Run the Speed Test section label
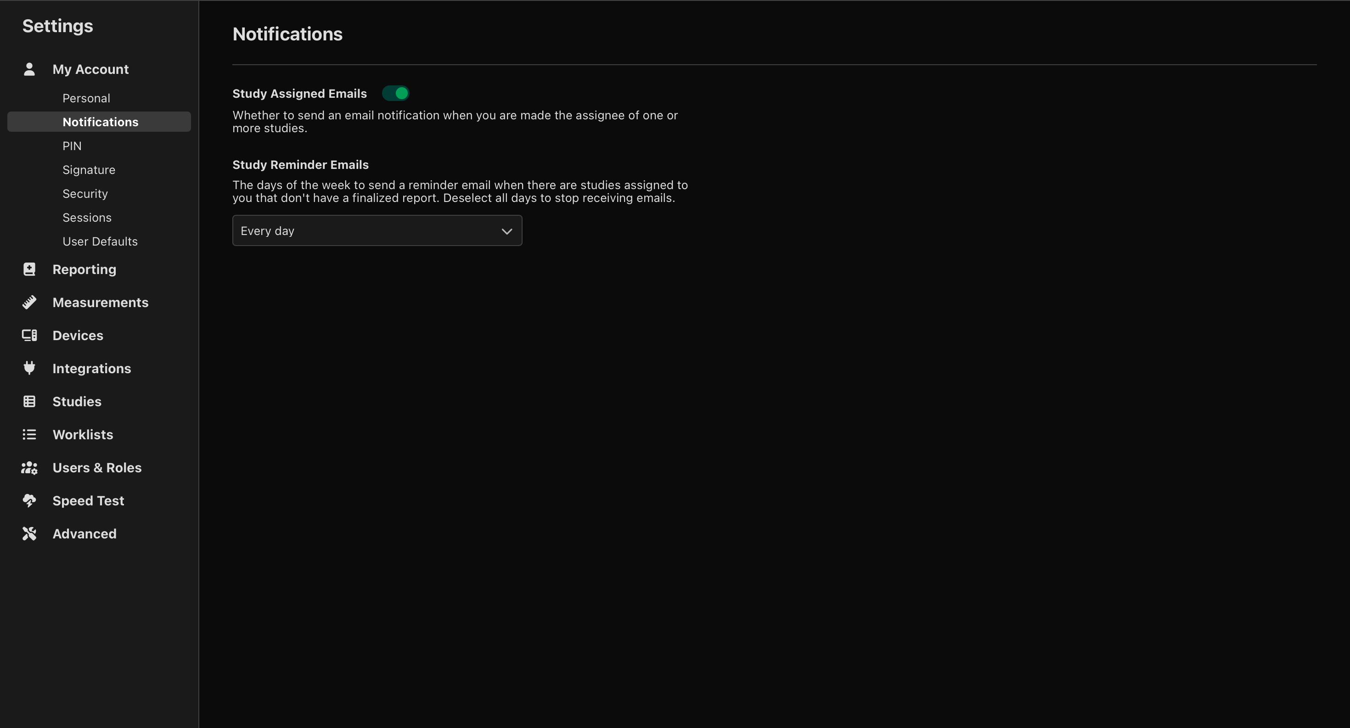This screenshot has height=728, width=1350. click(88, 500)
